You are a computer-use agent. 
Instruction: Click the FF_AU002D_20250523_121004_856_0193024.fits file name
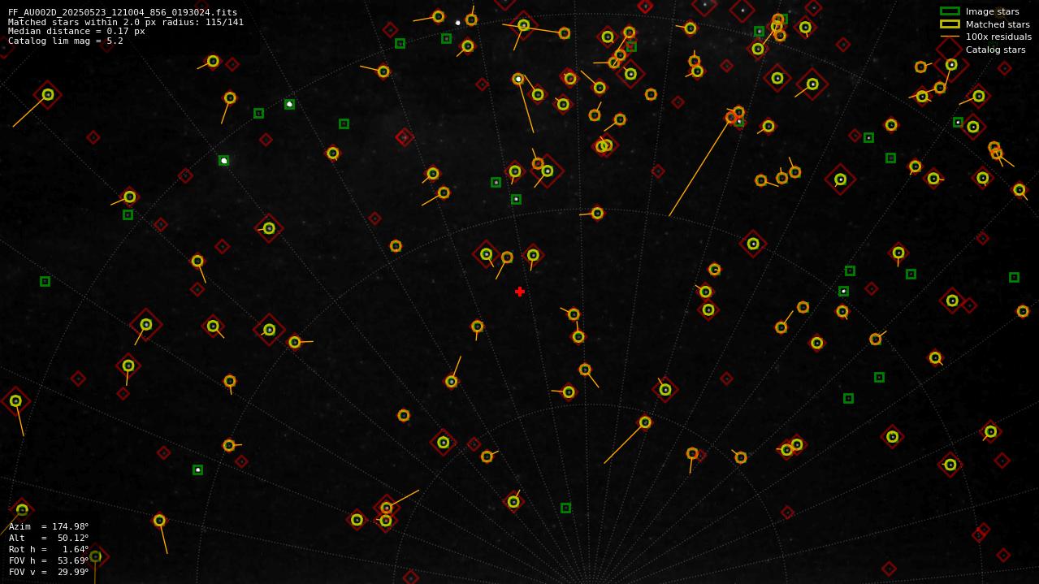click(123, 12)
